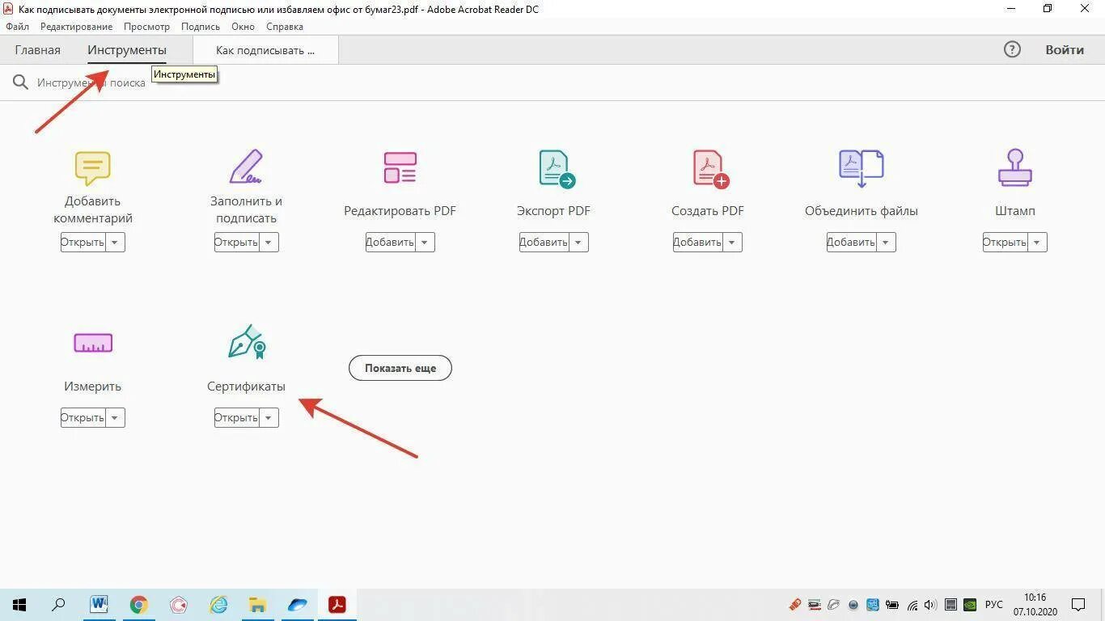Click Открыть under Сертификаты
The image size is (1105, 621).
click(236, 417)
